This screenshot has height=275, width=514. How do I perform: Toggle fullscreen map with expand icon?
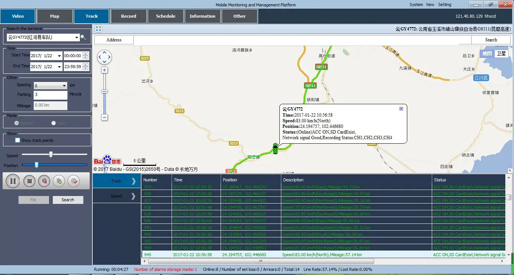(x=98, y=29)
